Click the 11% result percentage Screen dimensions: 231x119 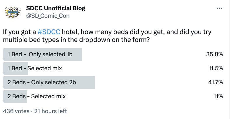[x=218, y=96]
